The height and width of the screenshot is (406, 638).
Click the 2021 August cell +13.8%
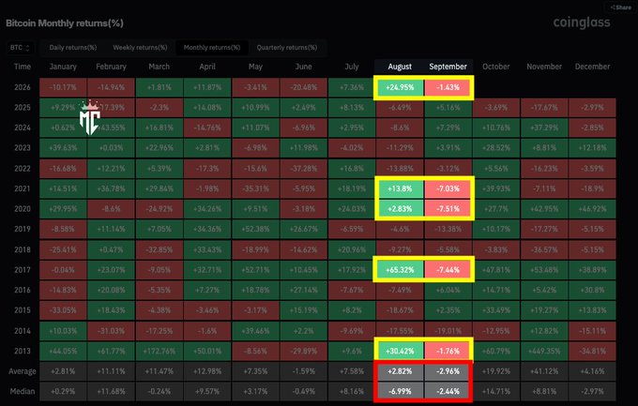coord(400,188)
